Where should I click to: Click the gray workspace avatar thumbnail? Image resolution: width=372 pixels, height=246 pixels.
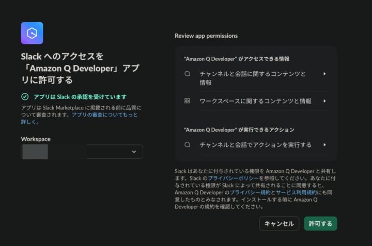pyautogui.click(x=35, y=152)
